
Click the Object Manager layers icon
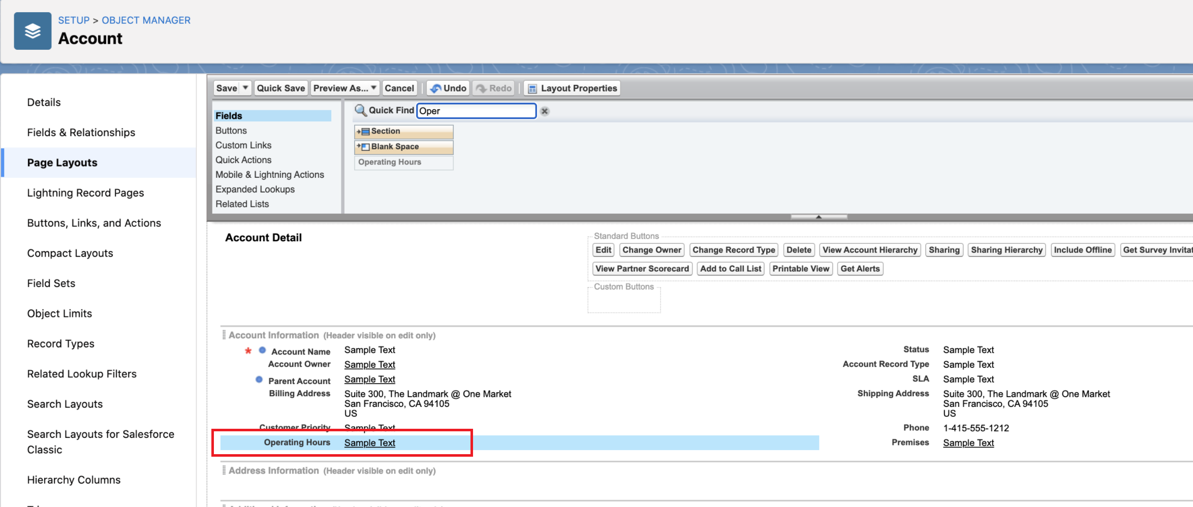(x=33, y=31)
